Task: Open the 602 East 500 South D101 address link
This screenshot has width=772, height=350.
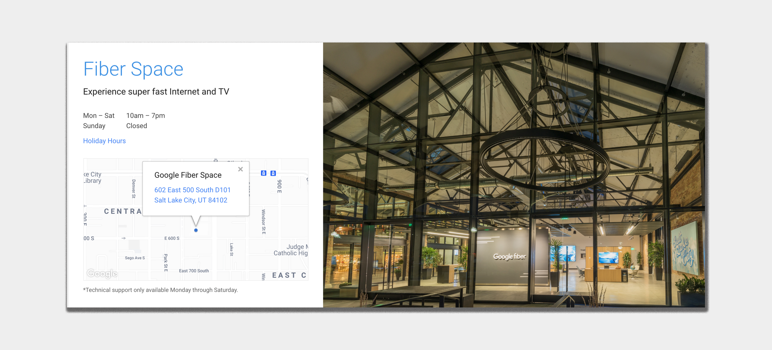Action: pyautogui.click(x=192, y=190)
